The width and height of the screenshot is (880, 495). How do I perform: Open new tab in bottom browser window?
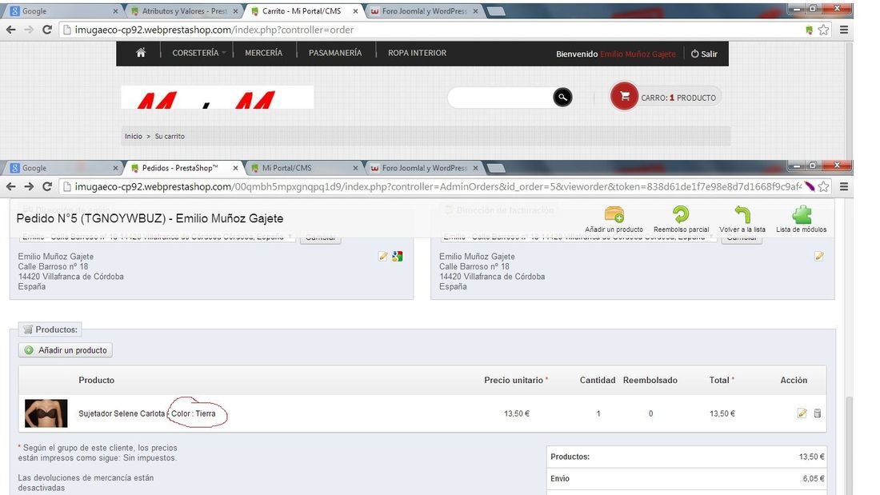pyautogui.click(x=496, y=169)
